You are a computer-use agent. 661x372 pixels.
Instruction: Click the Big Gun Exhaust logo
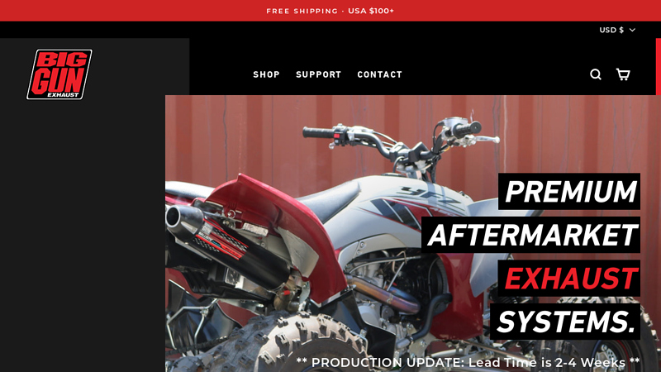tap(59, 74)
